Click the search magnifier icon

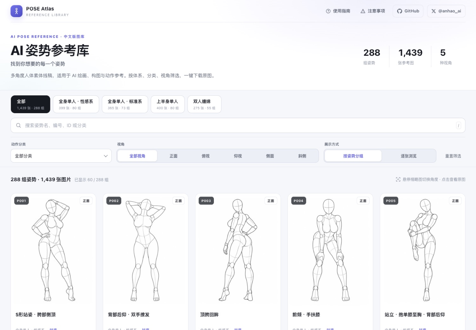click(19, 126)
